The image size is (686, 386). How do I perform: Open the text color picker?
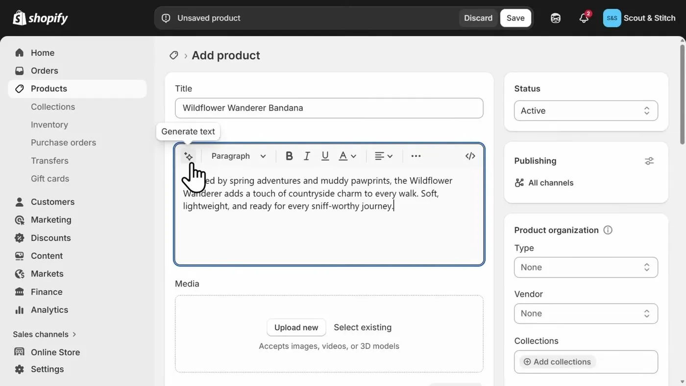[347, 156]
